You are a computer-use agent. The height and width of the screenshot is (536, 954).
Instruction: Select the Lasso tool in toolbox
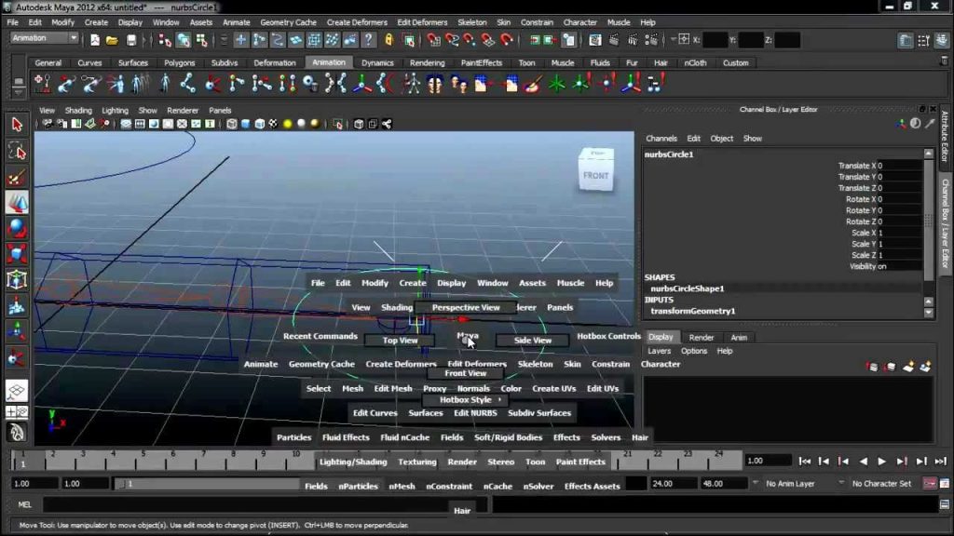click(17, 151)
